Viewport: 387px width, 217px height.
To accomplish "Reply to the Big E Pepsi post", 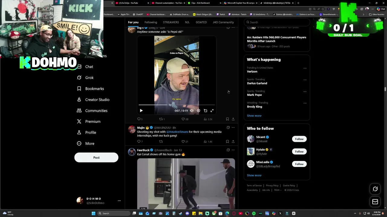I will point(140,119).
